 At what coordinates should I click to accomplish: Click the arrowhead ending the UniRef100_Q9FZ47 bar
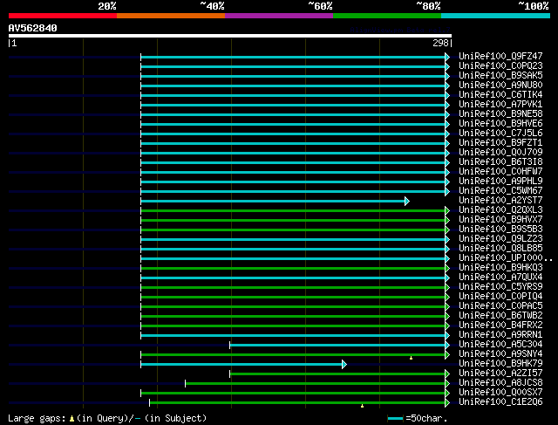[x=447, y=57]
